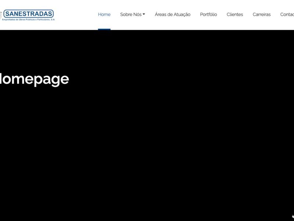Navigate to the Portfólio page
The width and height of the screenshot is (294, 221).
click(208, 14)
